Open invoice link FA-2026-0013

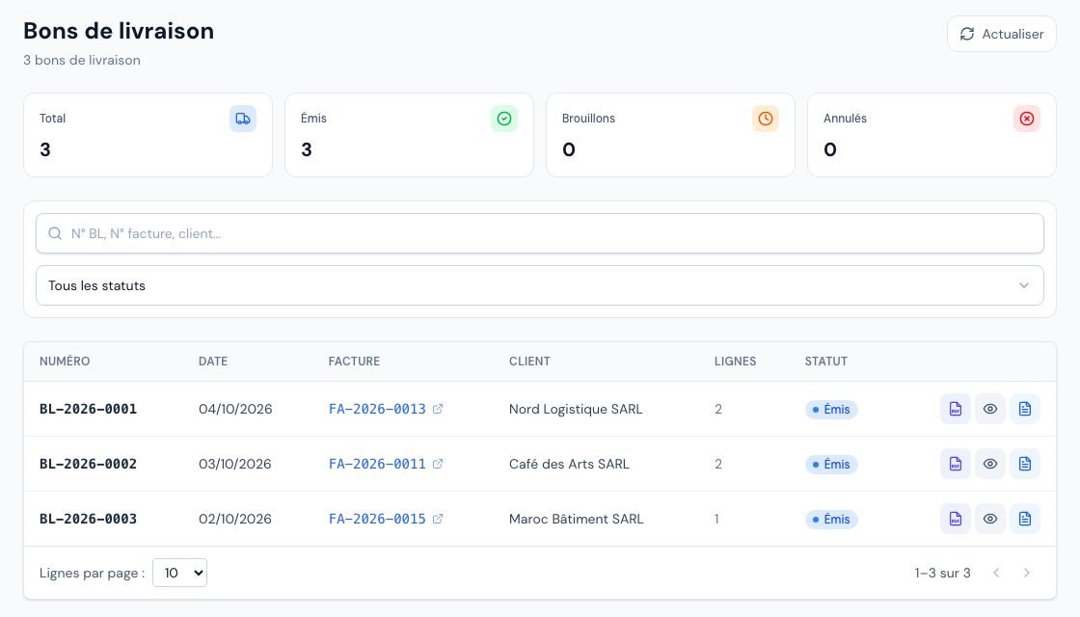(x=377, y=409)
